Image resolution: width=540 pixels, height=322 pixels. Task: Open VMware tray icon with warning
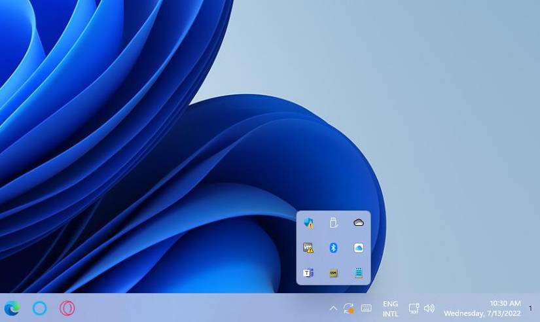click(x=308, y=247)
